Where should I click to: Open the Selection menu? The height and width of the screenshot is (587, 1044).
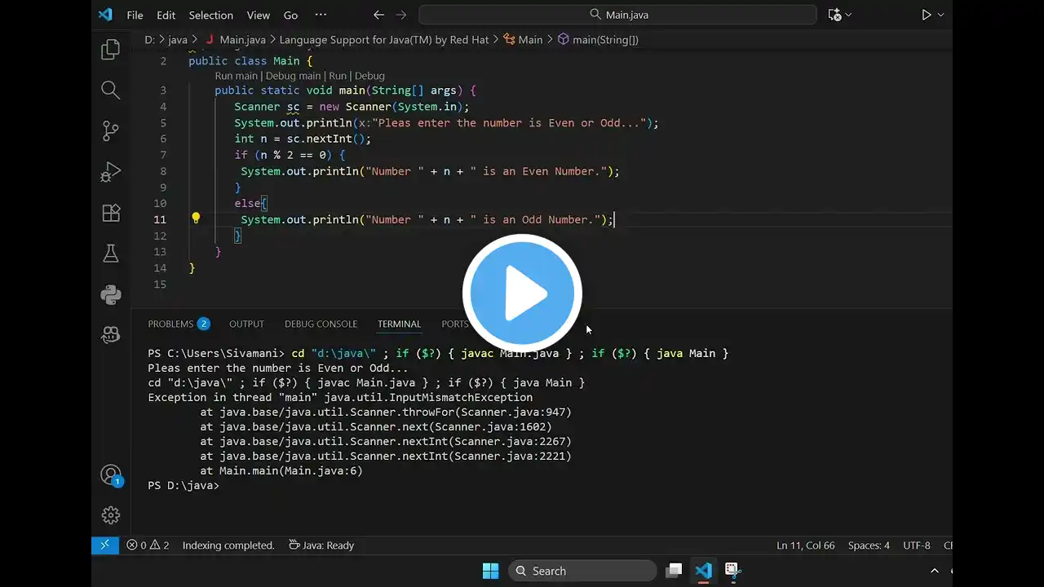pos(210,15)
